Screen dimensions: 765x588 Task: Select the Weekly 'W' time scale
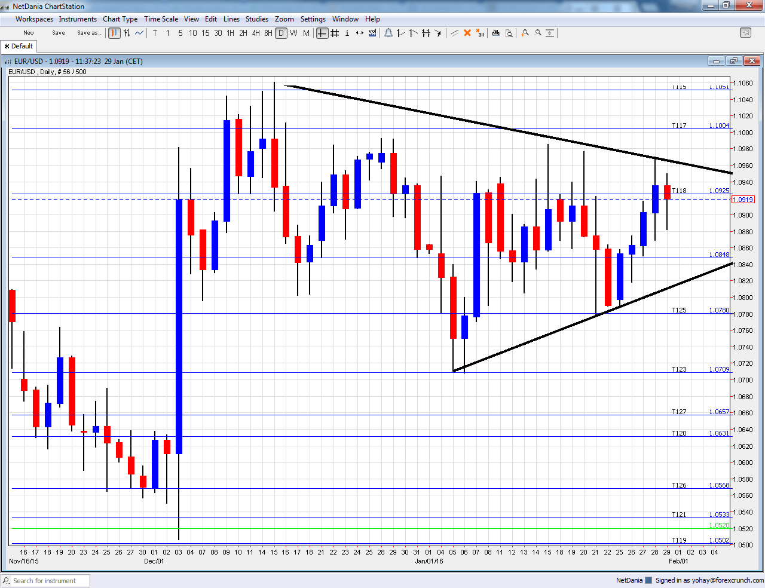pyautogui.click(x=293, y=33)
